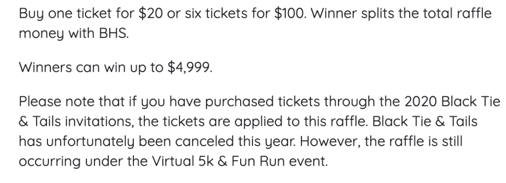Click the "$100" six-ticket price text
The height and width of the screenshot is (183, 506).
[x=290, y=13]
